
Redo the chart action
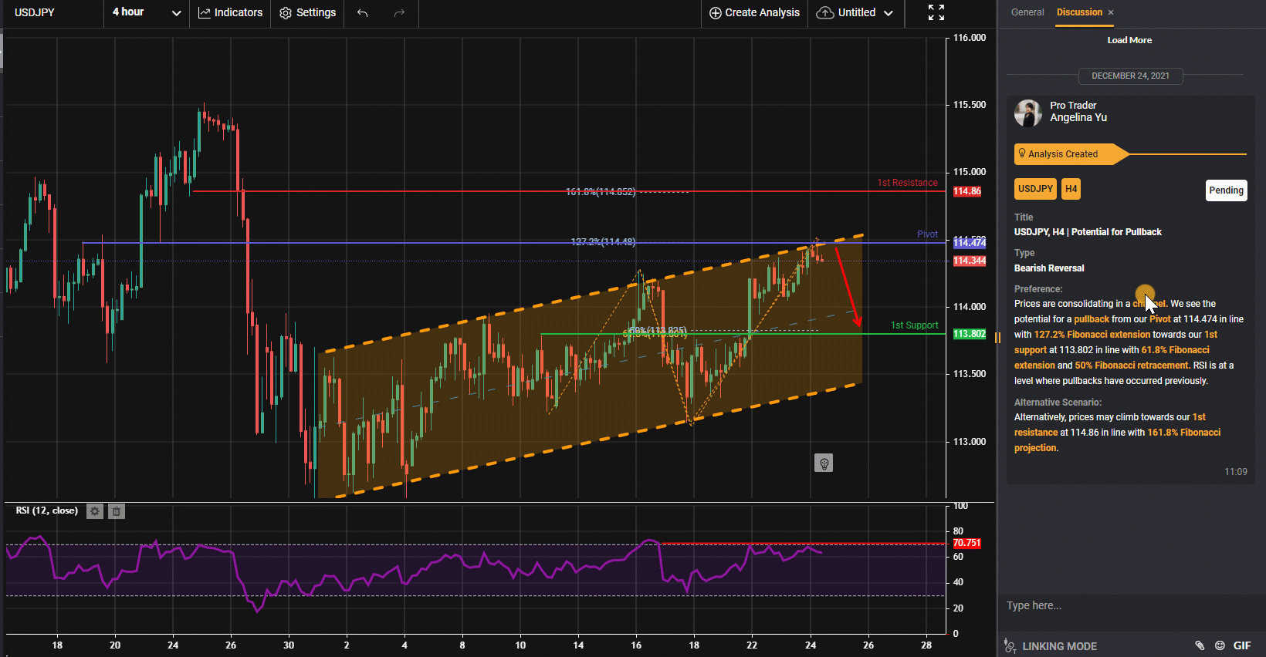tap(399, 12)
